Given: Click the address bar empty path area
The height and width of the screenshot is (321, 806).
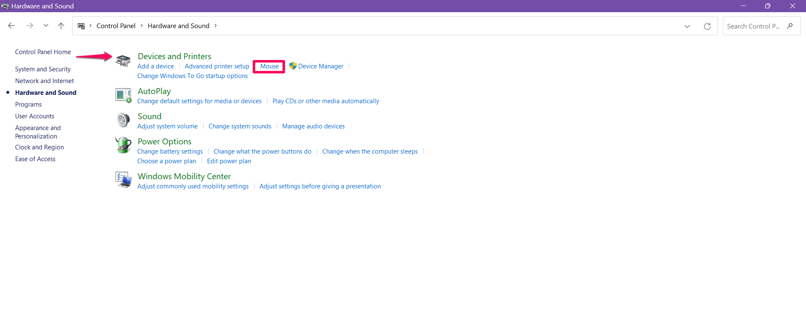Looking at the screenshot, I should (449, 26).
